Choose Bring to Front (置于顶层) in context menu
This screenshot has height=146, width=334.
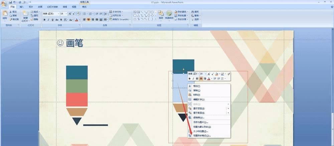click(x=209, y=108)
